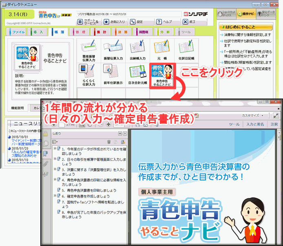Click the bookmarks panel icon in PDF sidebar

click(46, 154)
